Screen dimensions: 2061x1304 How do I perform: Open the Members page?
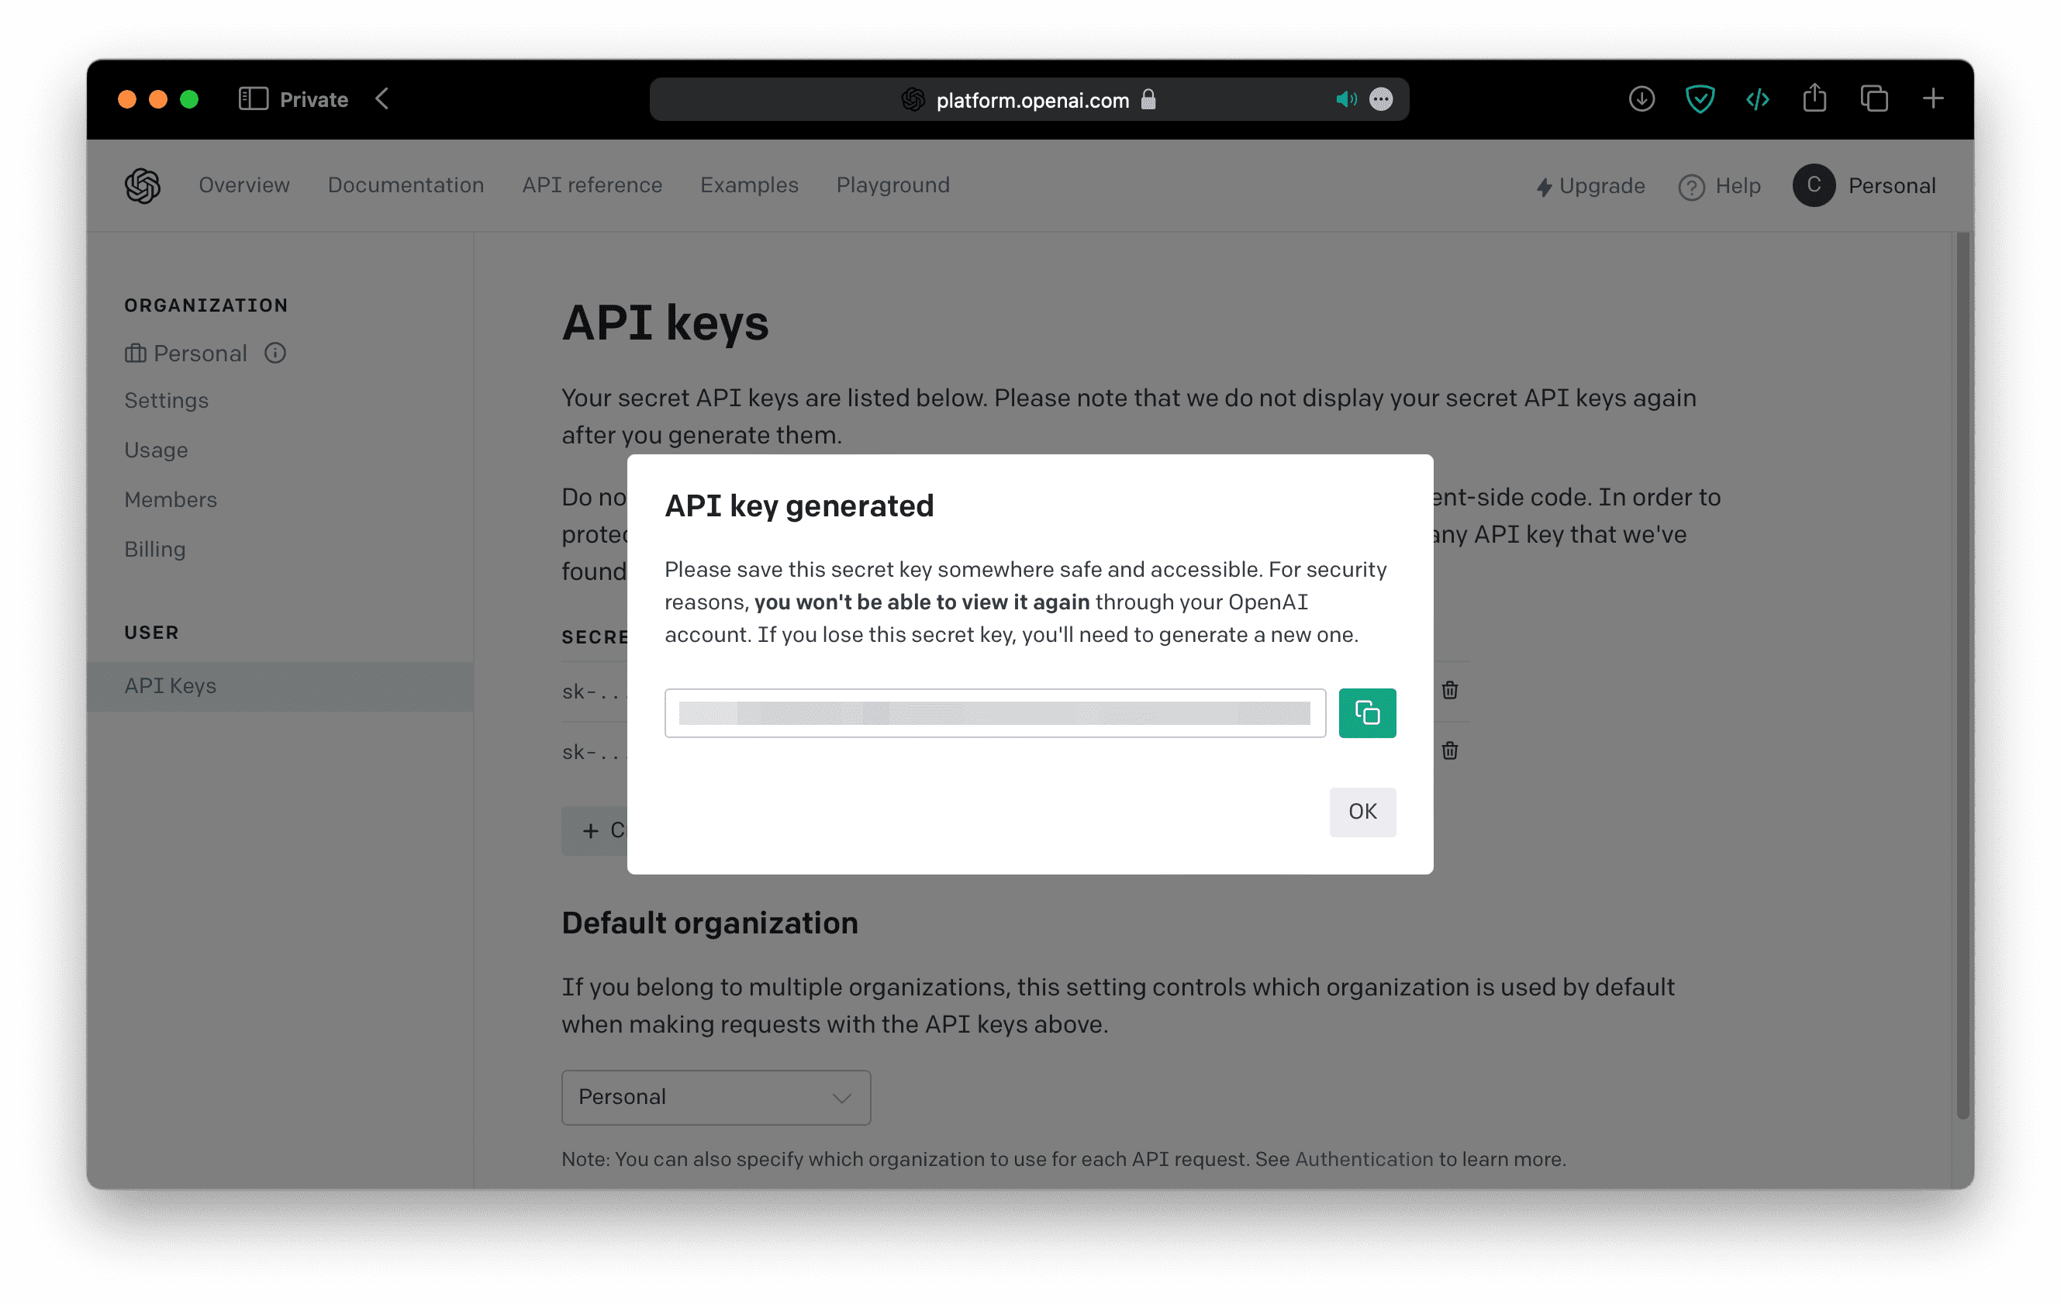pyautogui.click(x=171, y=500)
